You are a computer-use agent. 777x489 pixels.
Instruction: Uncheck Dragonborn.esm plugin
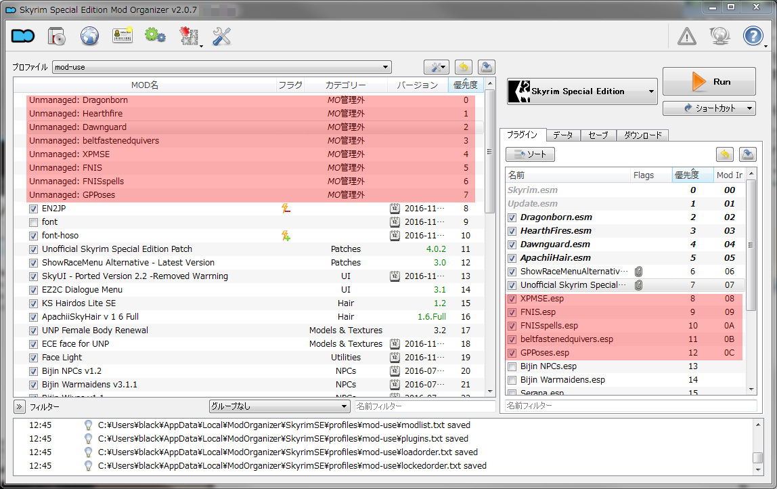(512, 217)
